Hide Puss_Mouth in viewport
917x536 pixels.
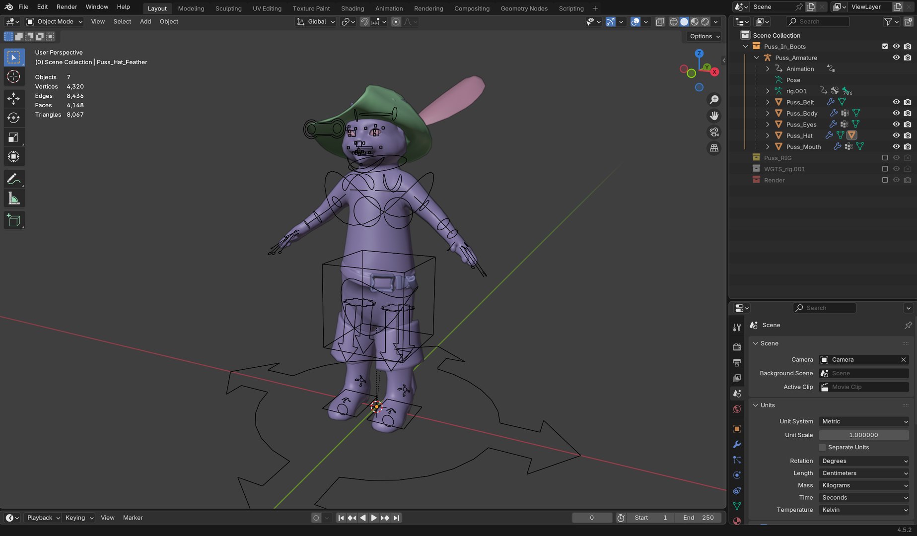pyautogui.click(x=896, y=147)
